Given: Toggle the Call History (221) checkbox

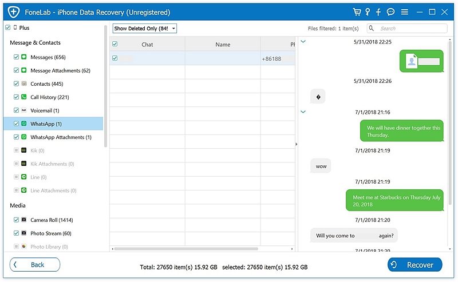Looking at the screenshot, I should tap(17, 97).
